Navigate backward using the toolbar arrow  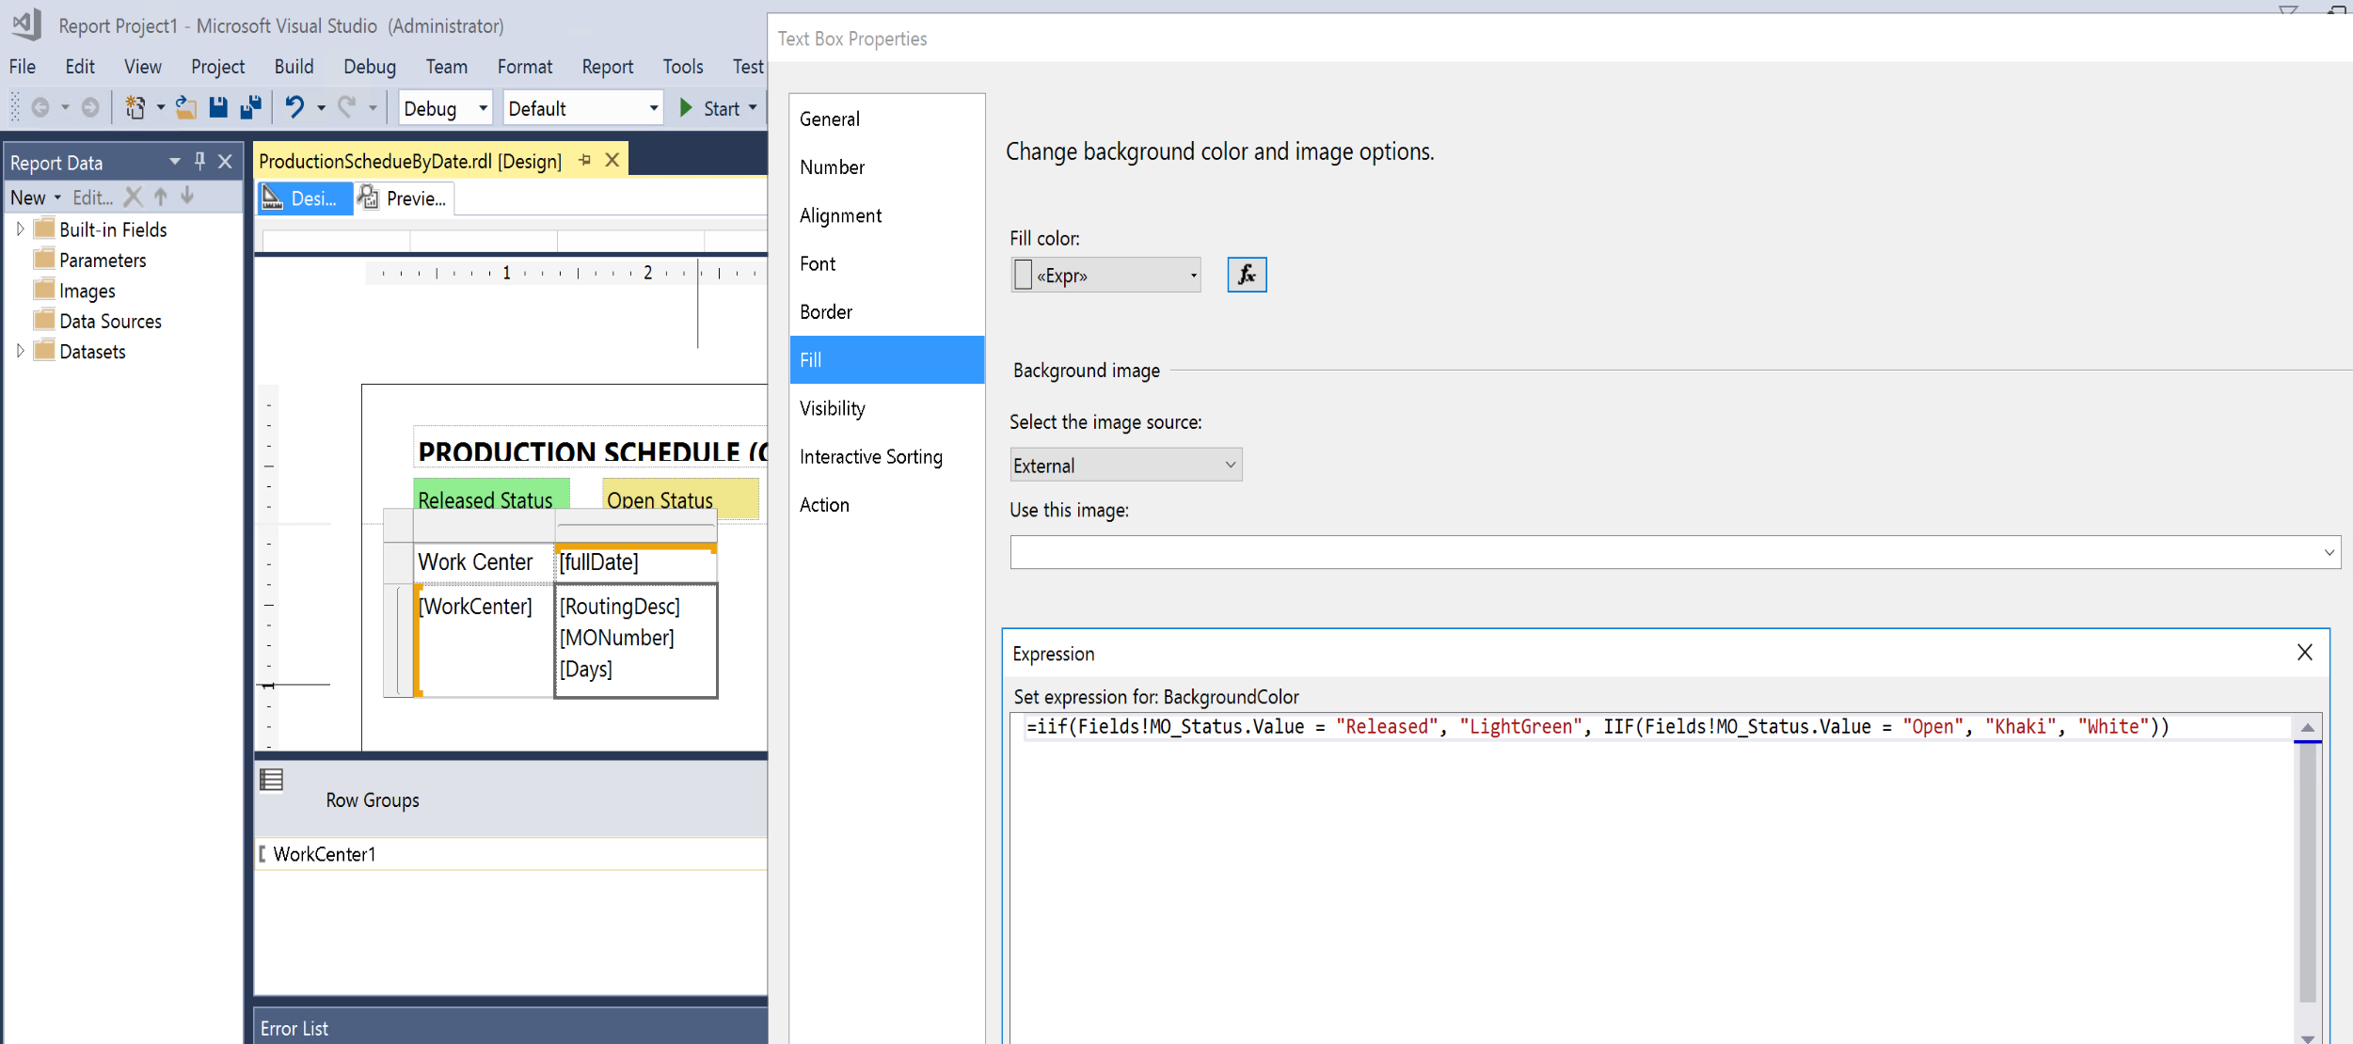coord(41,107)
